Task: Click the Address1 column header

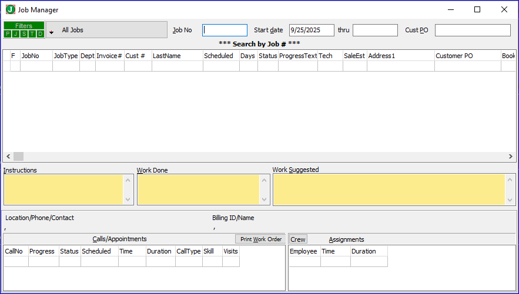Action: pos(401,56)
